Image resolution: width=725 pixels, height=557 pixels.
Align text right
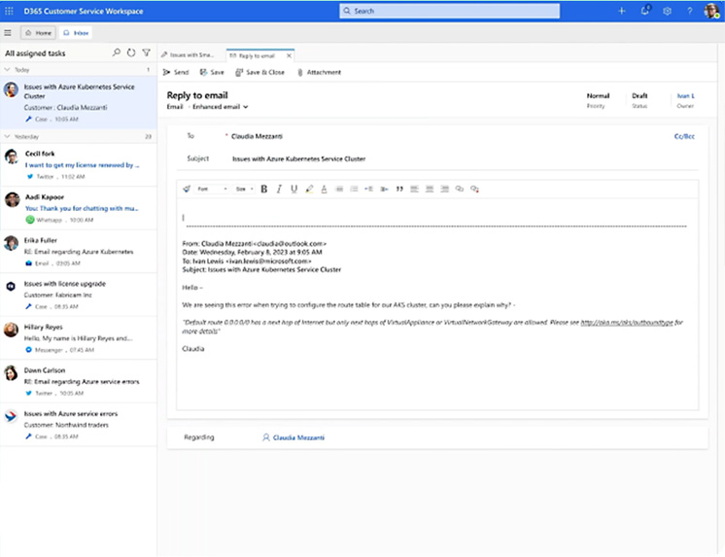(444, 189)
